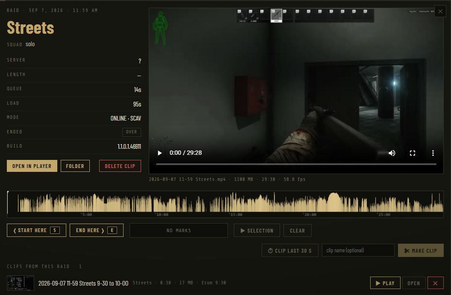Click the build value 1.1.0.1.46911
This screenshot has width=451, height=295.
click(129, 146)
